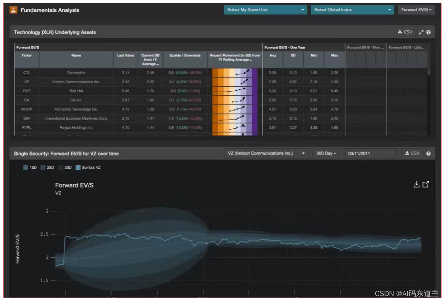Open help for the Single Security panel
Image resolution: width=445 pixels, height=301 pixels.
click(429, 154)
